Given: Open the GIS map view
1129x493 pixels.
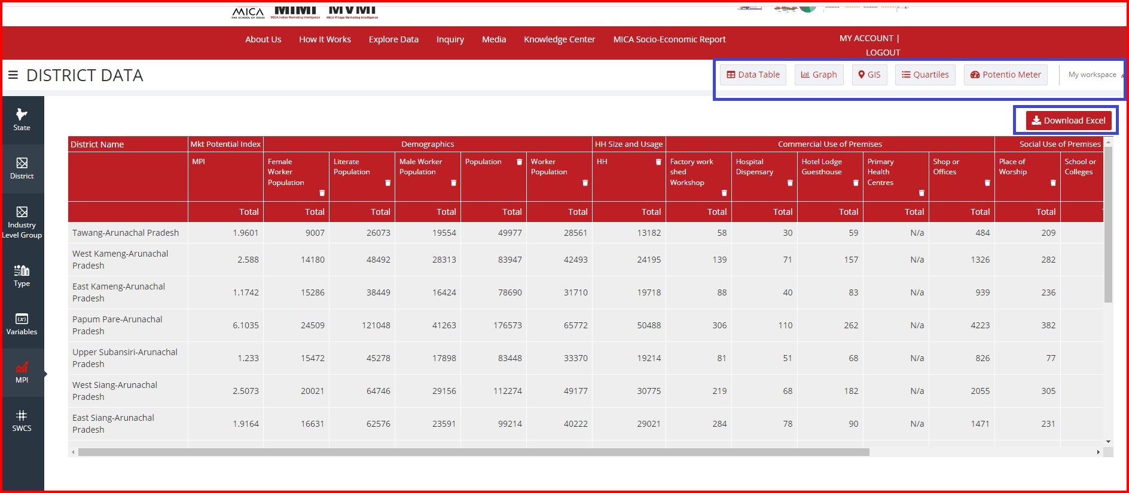Looking at the screenshot, I should point(869,75).
